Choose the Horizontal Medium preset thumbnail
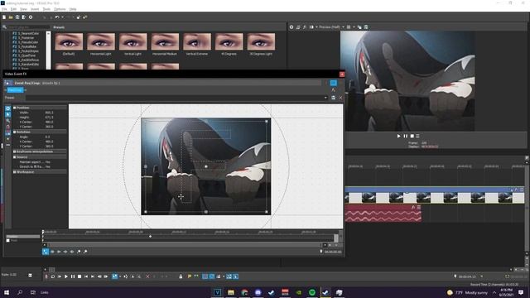This screenshot has width=530, height=298. pyautogui.click(x=165, y=41)
